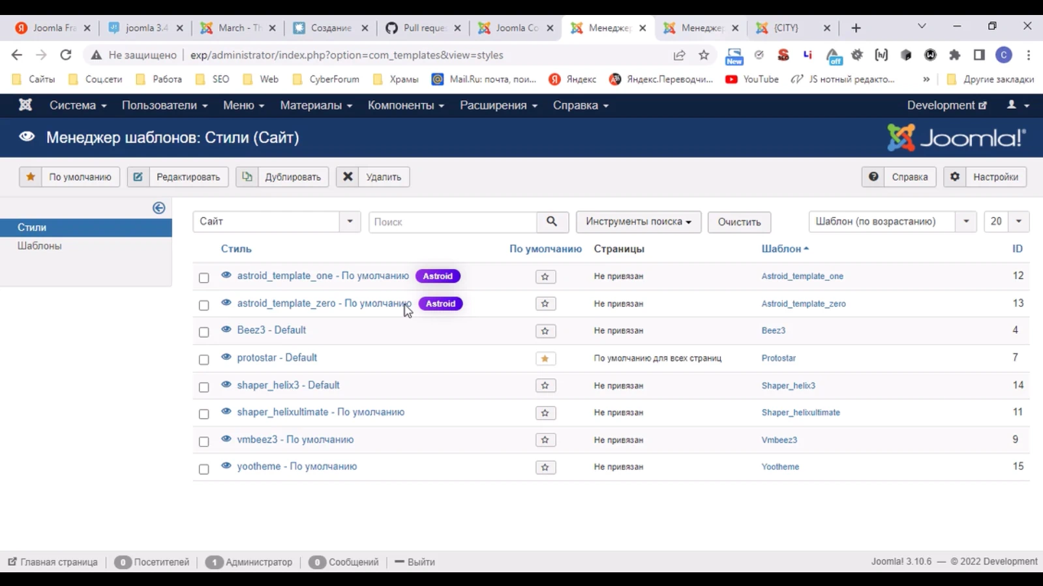1043x586 pixels.
Task: Expand the Пользователи menu
Action: [x=164, y=105]
